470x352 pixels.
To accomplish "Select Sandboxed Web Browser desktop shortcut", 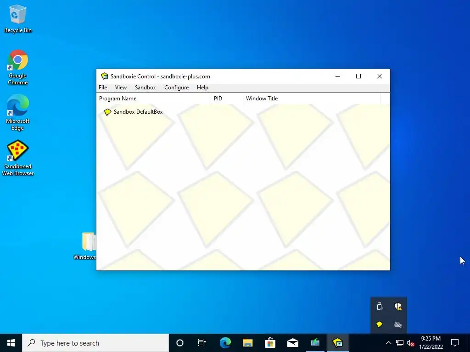I will coord(18,158).
